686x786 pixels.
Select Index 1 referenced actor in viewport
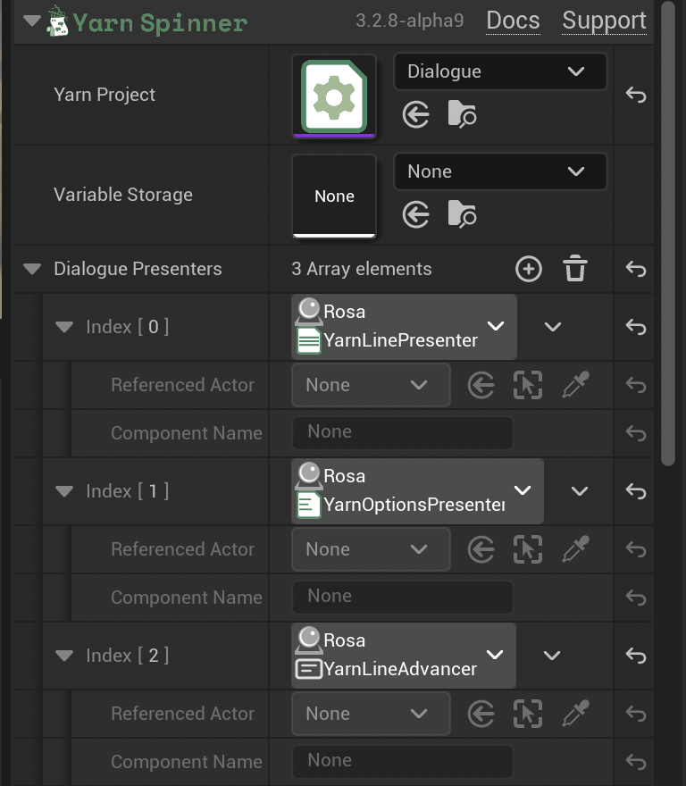pos(528,550)
